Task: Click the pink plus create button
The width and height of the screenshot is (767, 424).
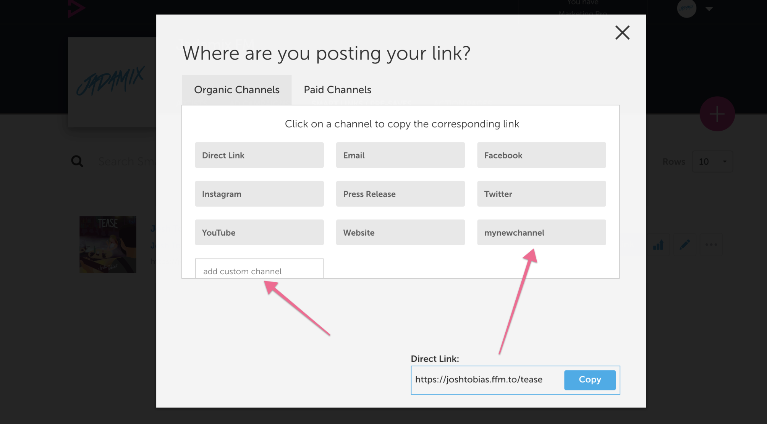Action: pyautogui.click(x=717, y=114)
